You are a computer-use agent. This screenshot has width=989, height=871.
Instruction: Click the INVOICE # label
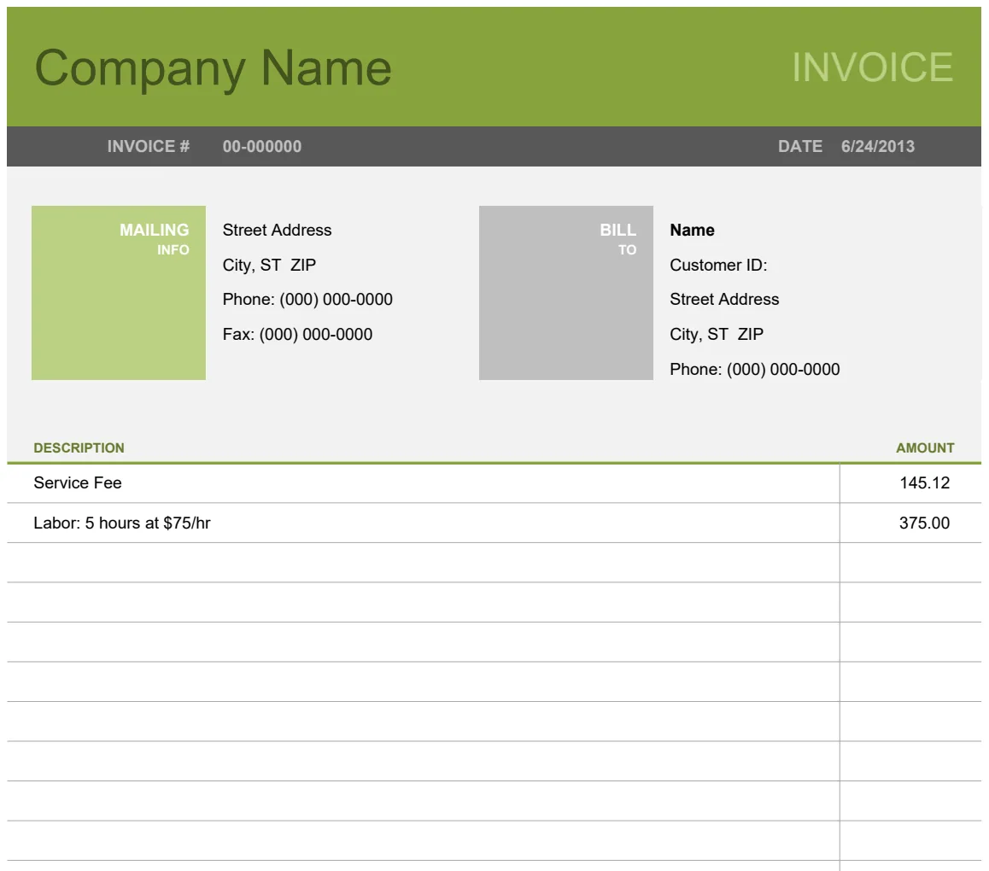point(149,146)
